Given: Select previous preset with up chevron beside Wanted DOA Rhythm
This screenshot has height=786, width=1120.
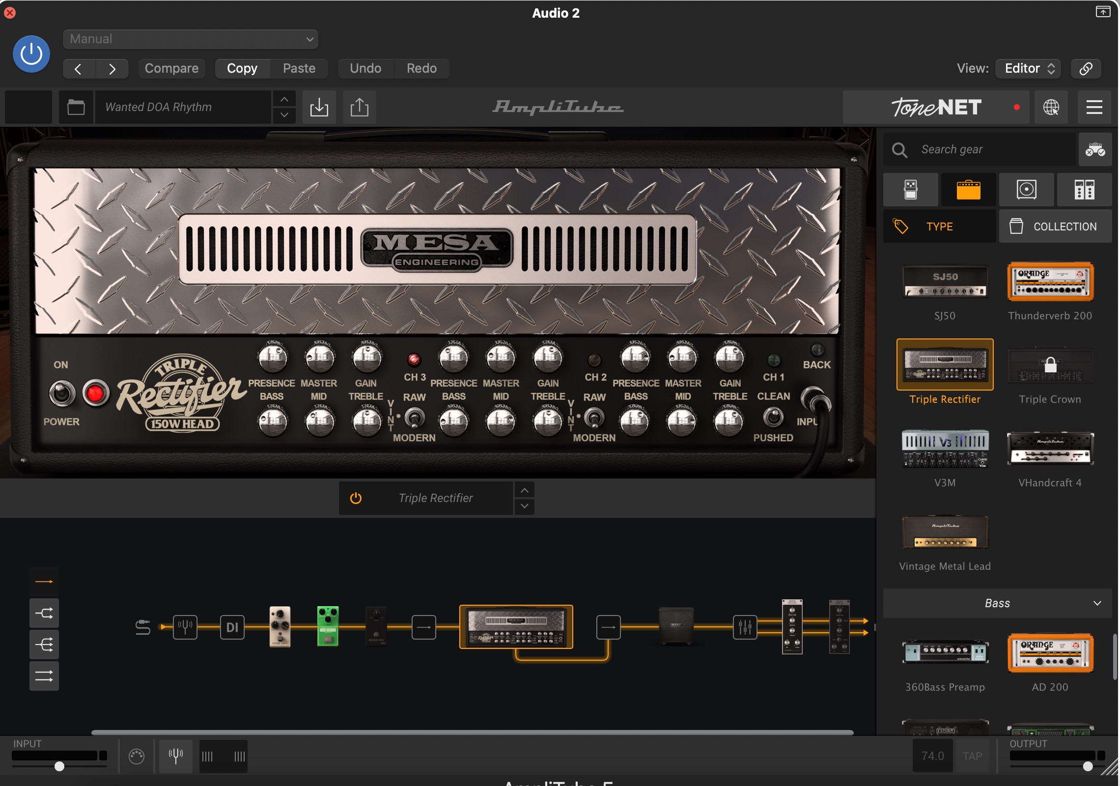Looking at the screenshot, I should point(284,99).
